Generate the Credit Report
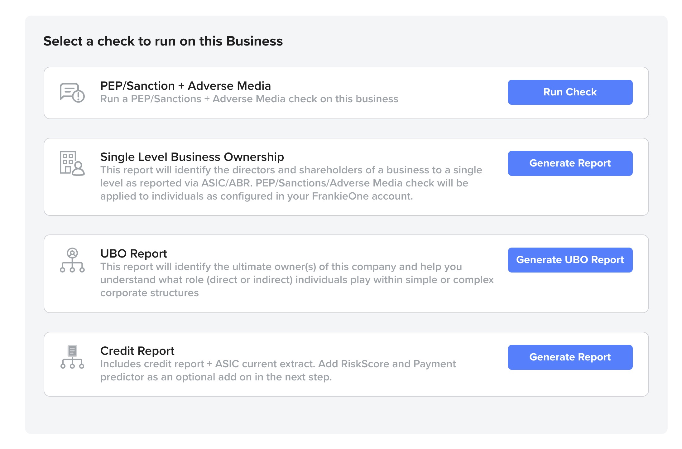The image size is (682, 449). [x=570, y=357]
